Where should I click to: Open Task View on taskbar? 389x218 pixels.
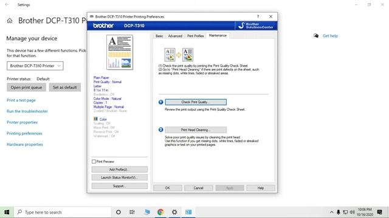coord(132,212)
